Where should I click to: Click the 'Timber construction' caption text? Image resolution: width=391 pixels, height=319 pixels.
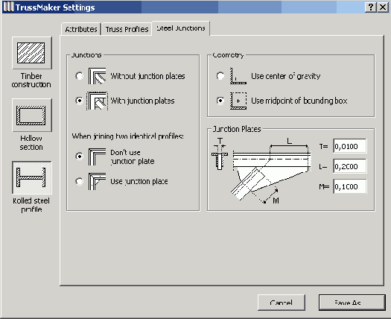[x=31, y=80]
